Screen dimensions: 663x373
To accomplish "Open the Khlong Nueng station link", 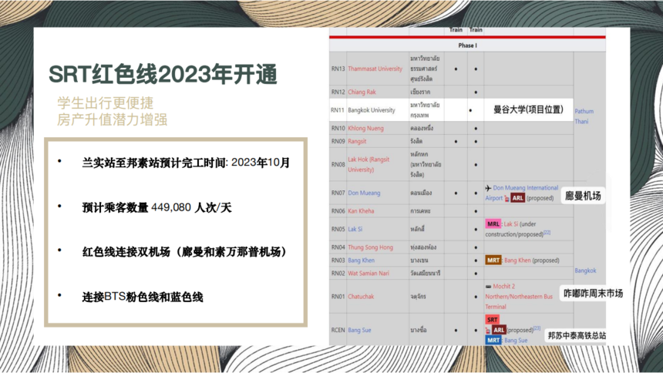I will click(365, 128).
